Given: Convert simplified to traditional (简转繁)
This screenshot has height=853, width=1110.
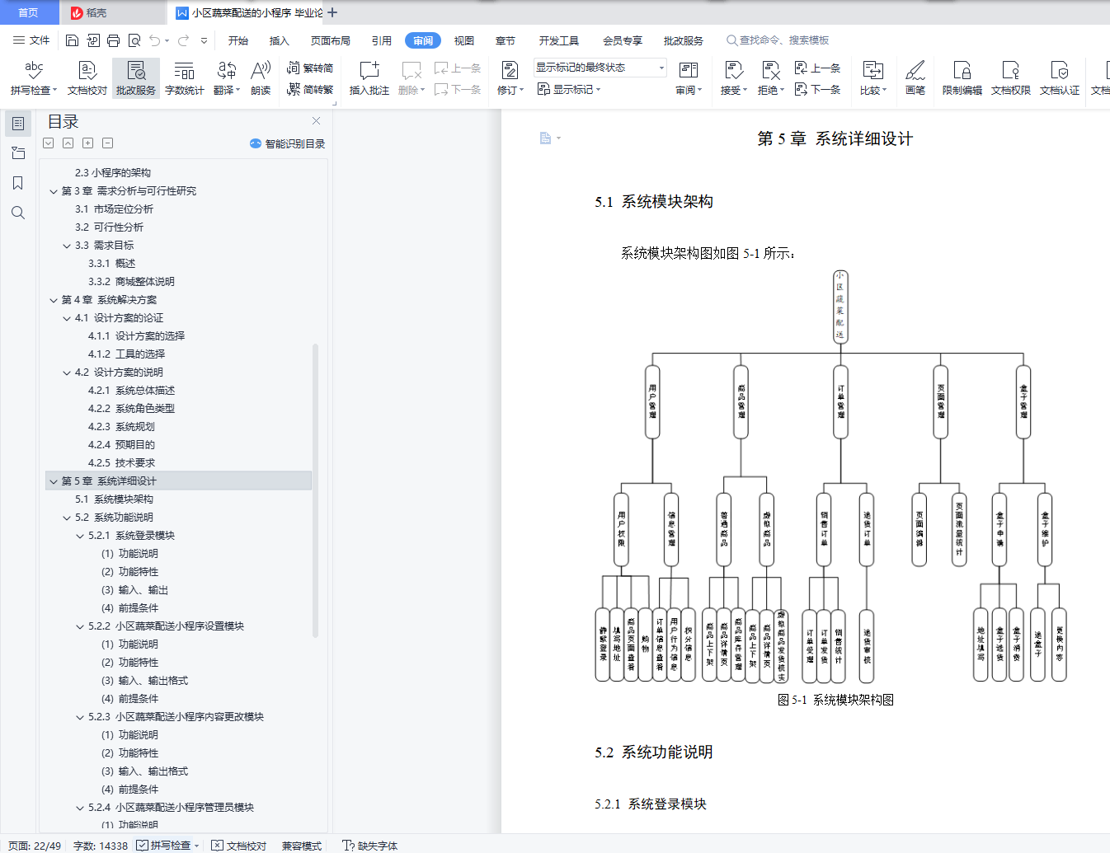Looking at the screenshot, I should coord(310,89).
